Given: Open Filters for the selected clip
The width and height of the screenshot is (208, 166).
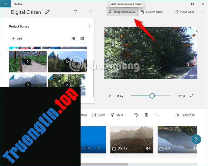Looking at the screenshot, I should 117,115.
